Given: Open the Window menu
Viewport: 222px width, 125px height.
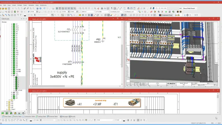Looking at the screenshot, I should click(x=31, y=5).
